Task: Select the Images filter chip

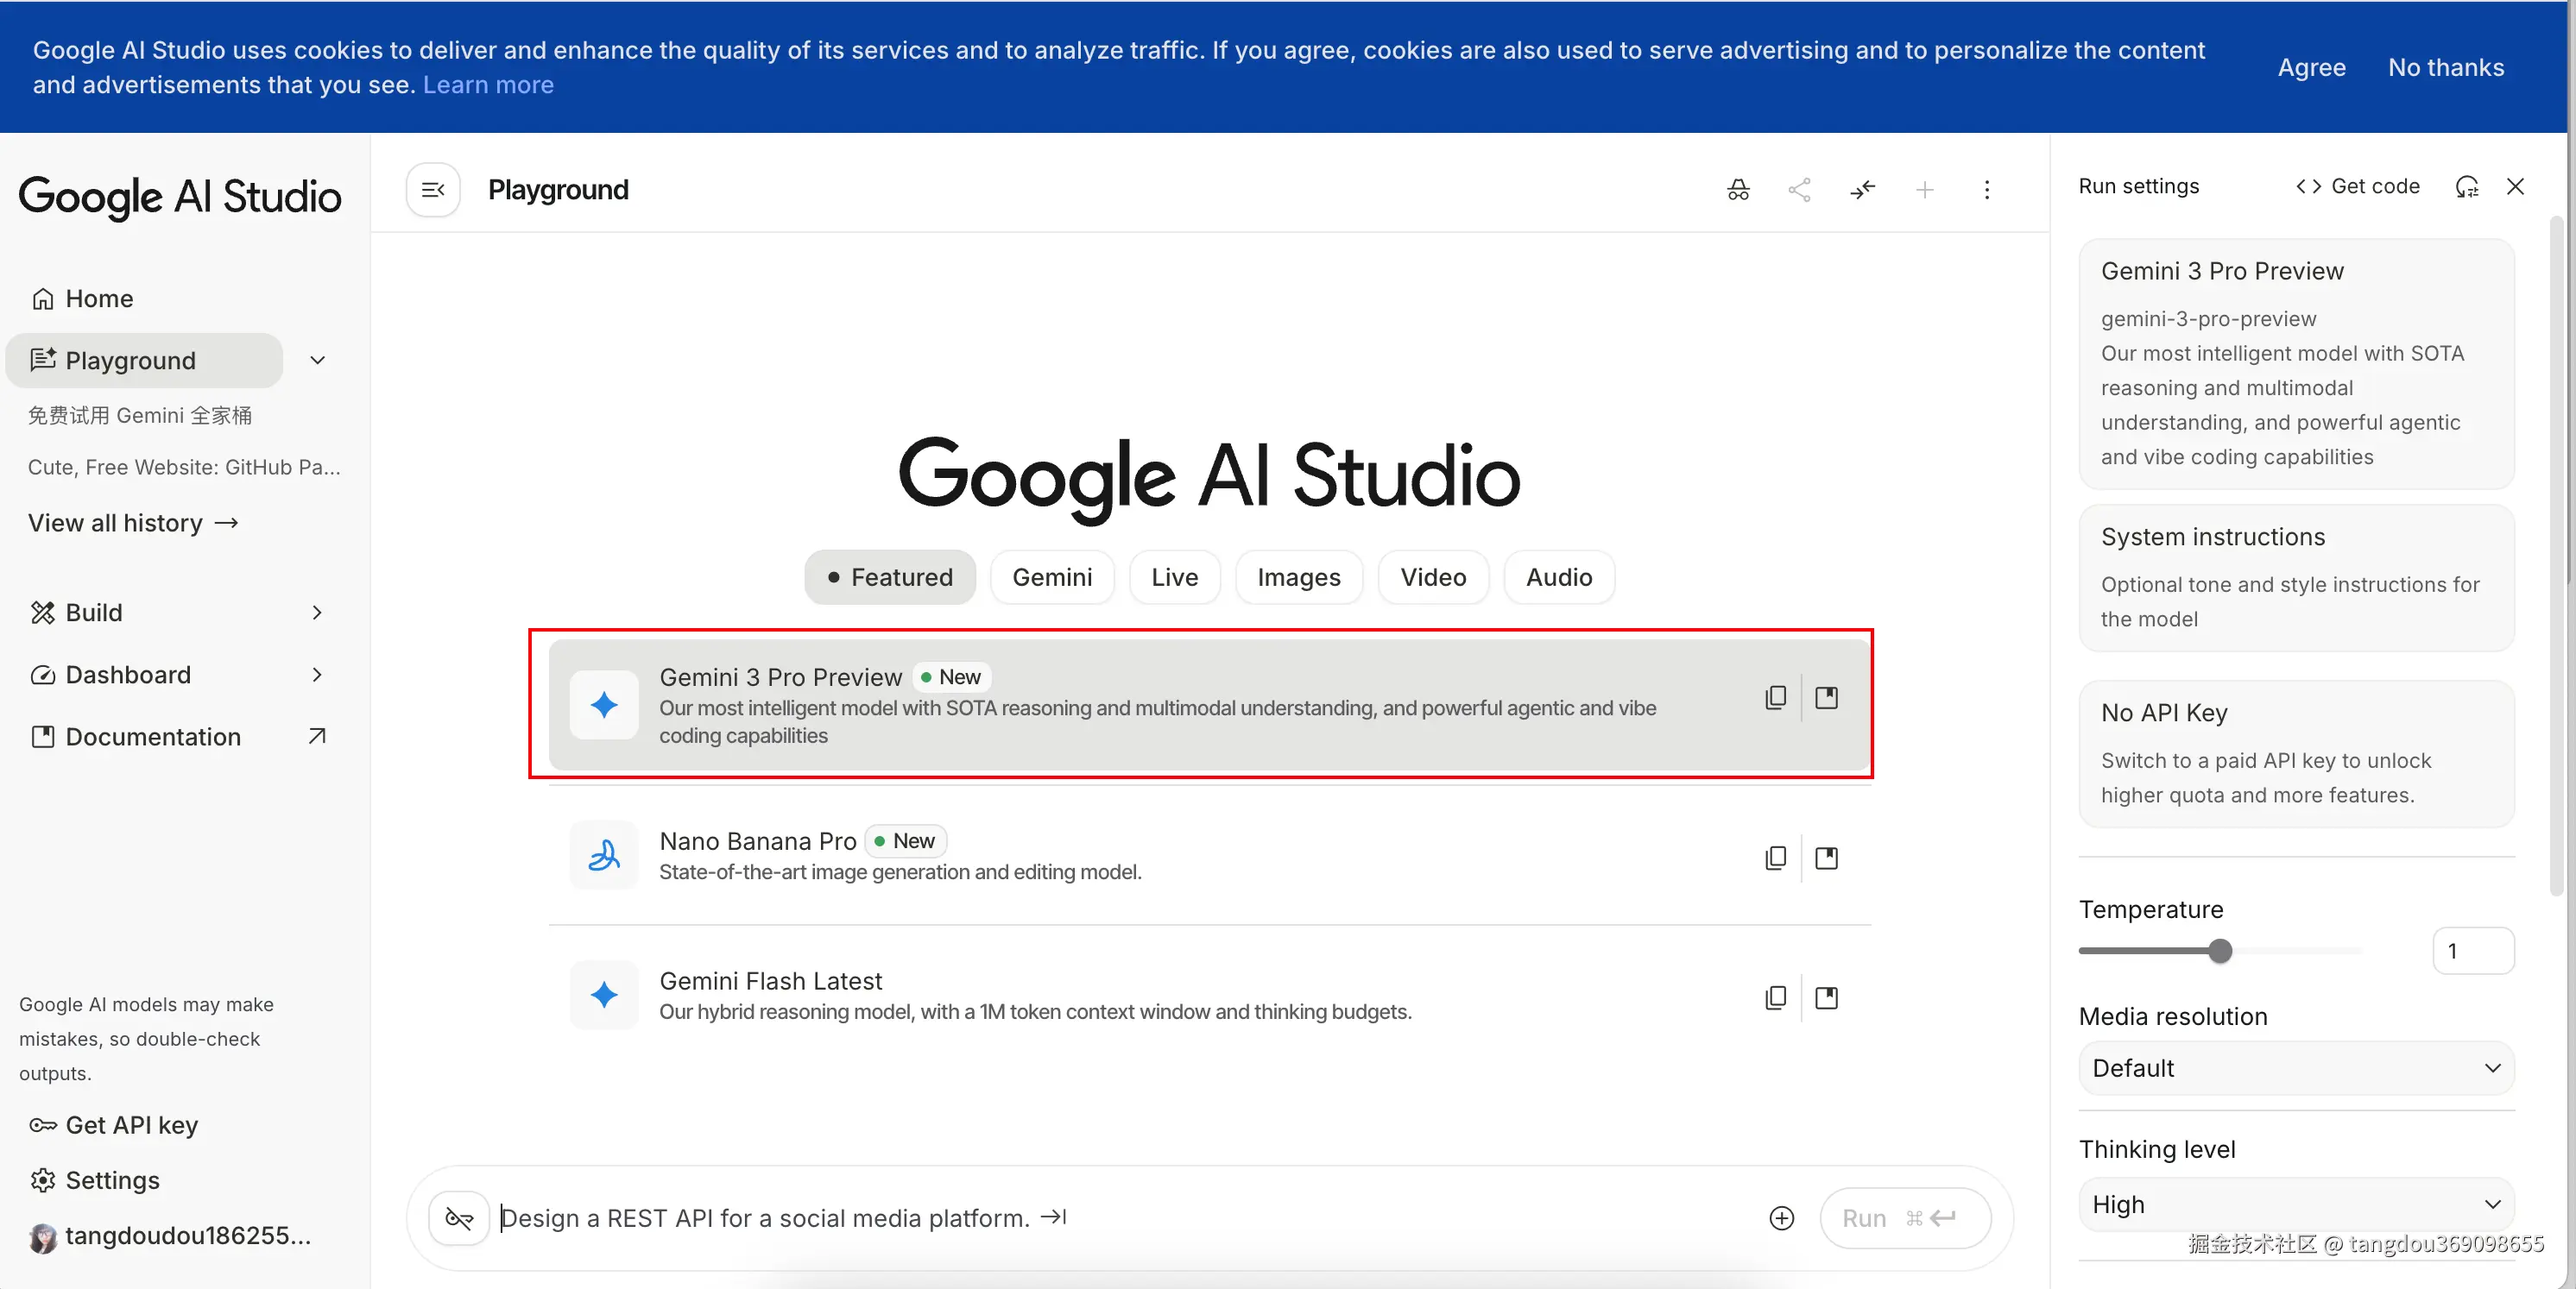Action: coord(1298,577)
